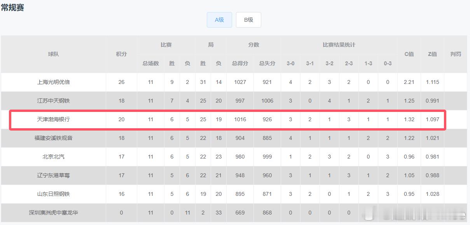470x225 pixels.
Task: Click the 常规赛 heading
Action: click(x=12, y=7)
